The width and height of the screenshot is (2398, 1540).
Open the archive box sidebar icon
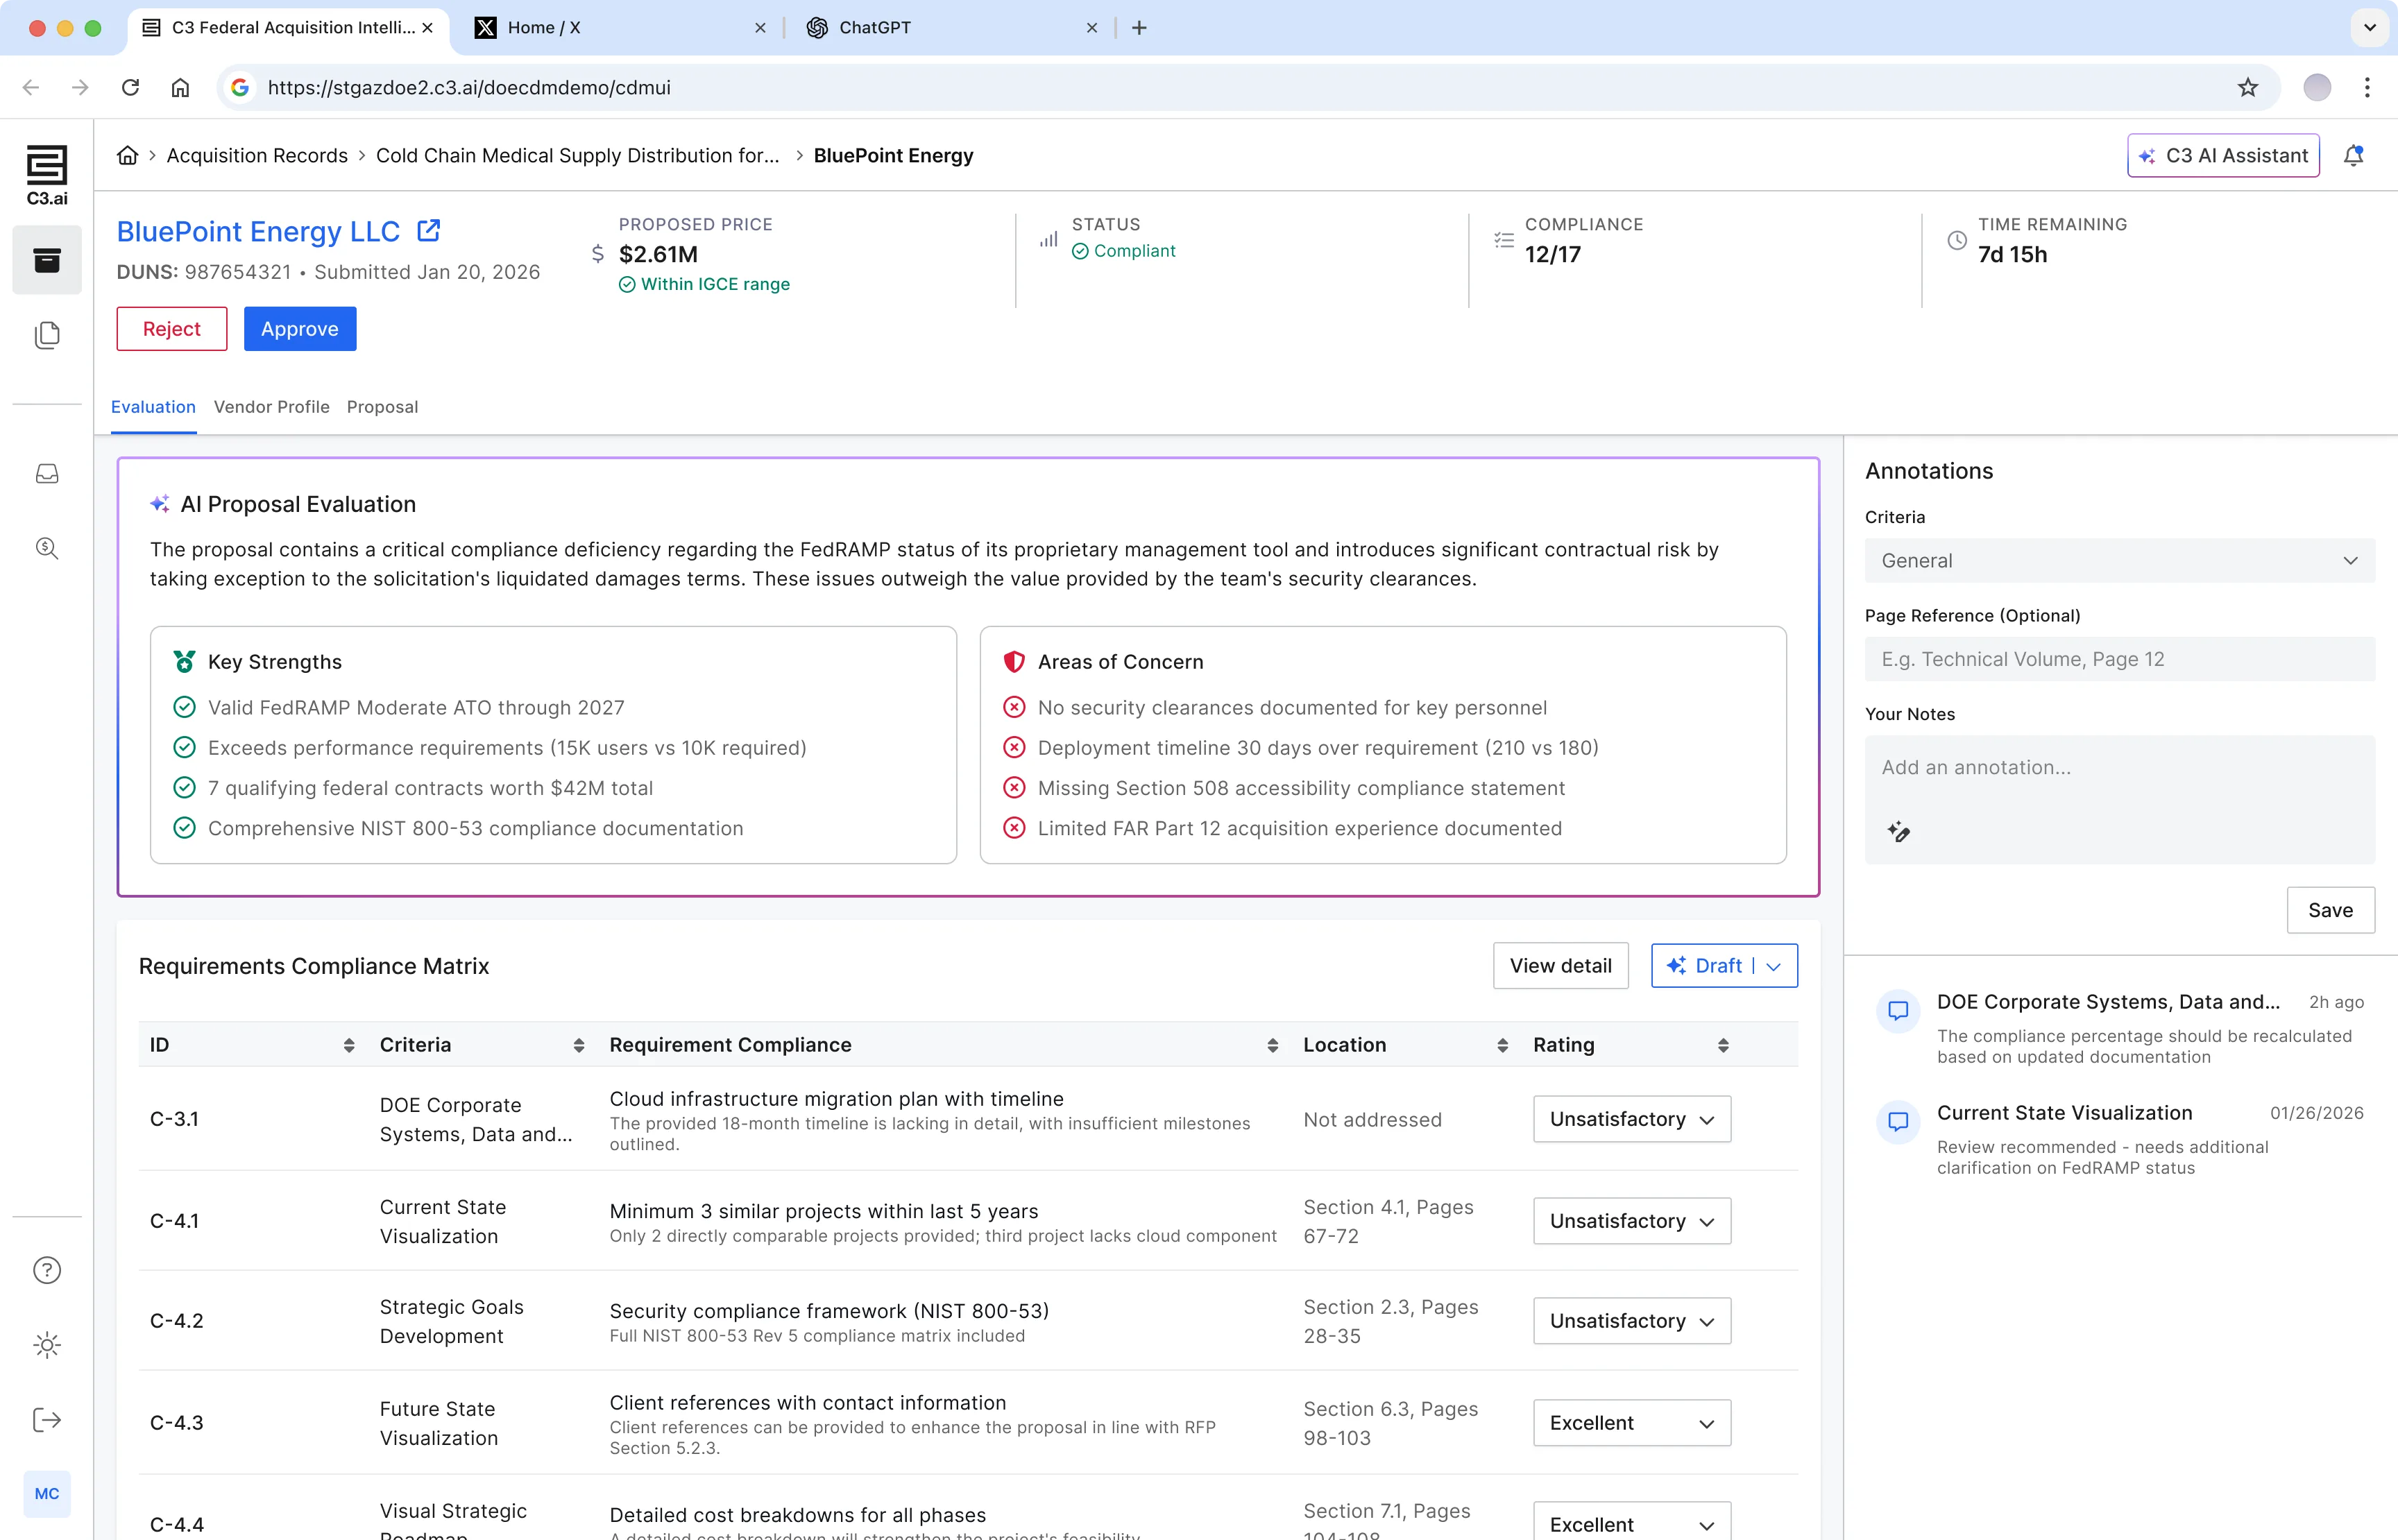tap(47, 260)
